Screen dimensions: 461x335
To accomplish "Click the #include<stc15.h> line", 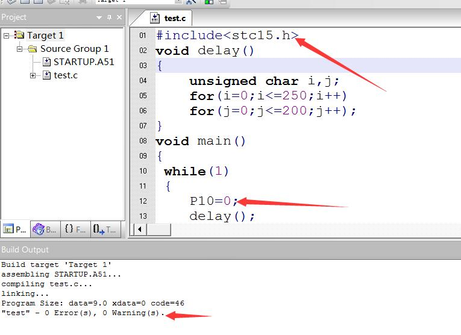I will coord(228,36).
